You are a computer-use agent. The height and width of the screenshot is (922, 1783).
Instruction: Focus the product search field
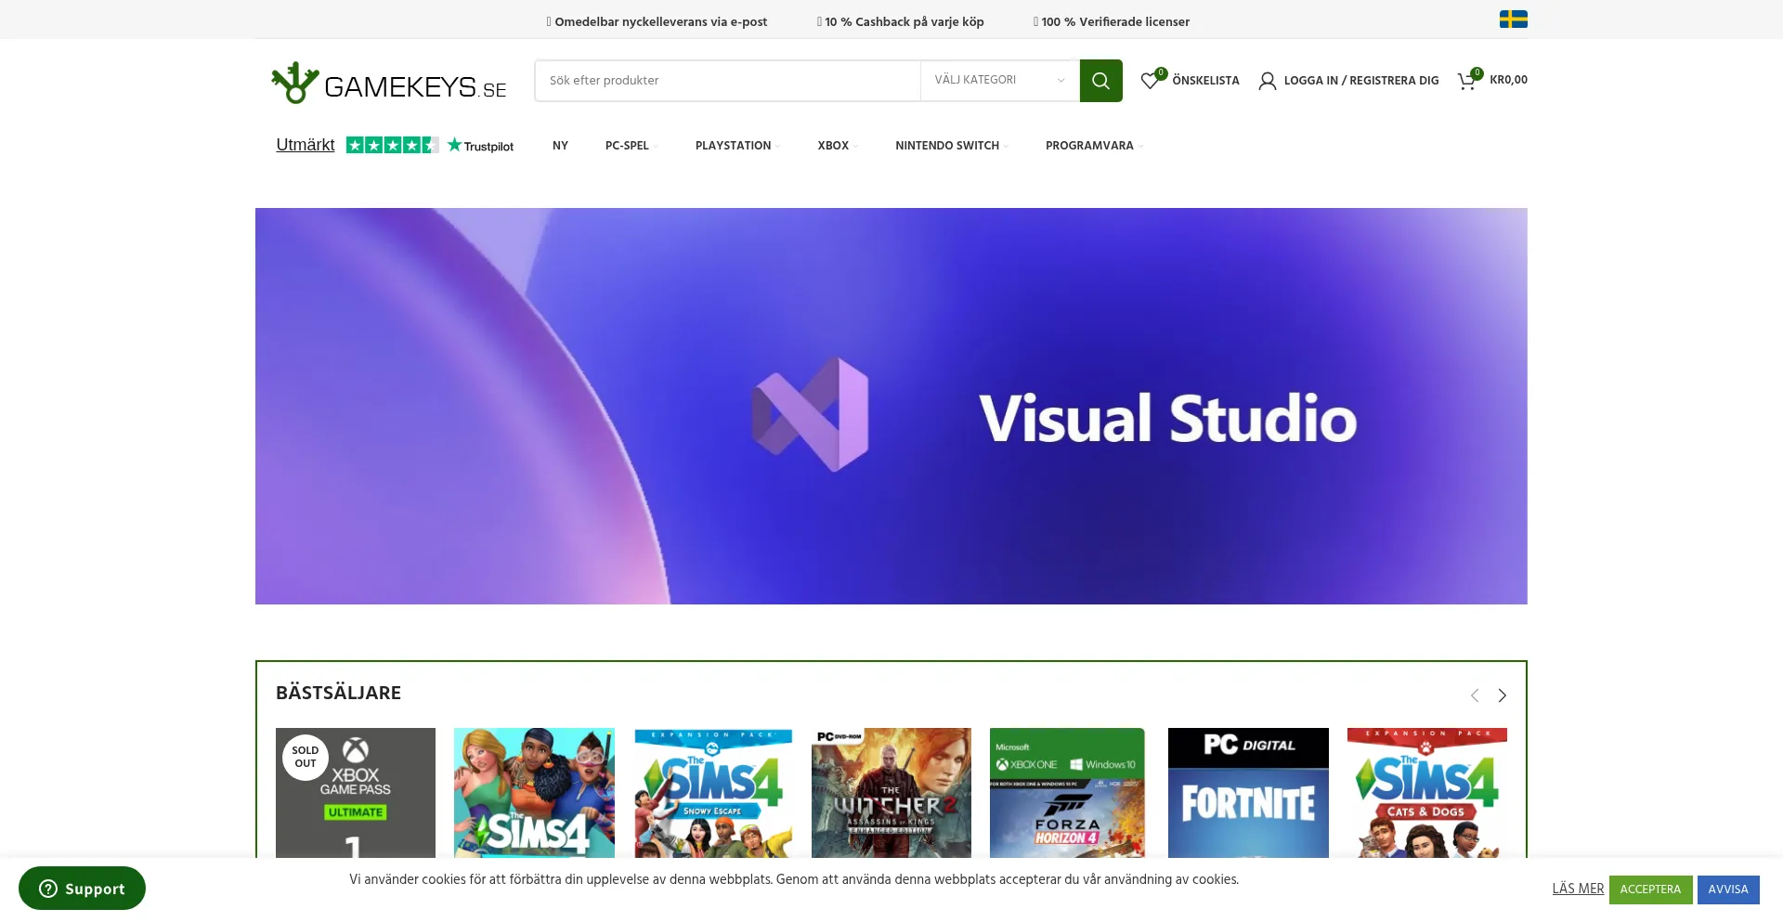727,81
